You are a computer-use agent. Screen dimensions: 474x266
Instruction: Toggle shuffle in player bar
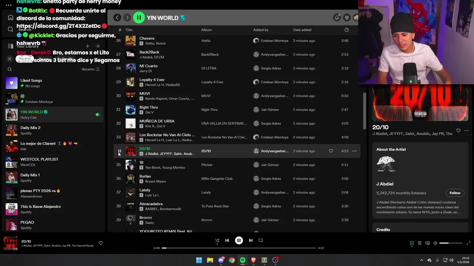(217, 241)
